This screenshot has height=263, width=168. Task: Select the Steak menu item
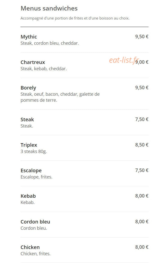coord(84,122)
